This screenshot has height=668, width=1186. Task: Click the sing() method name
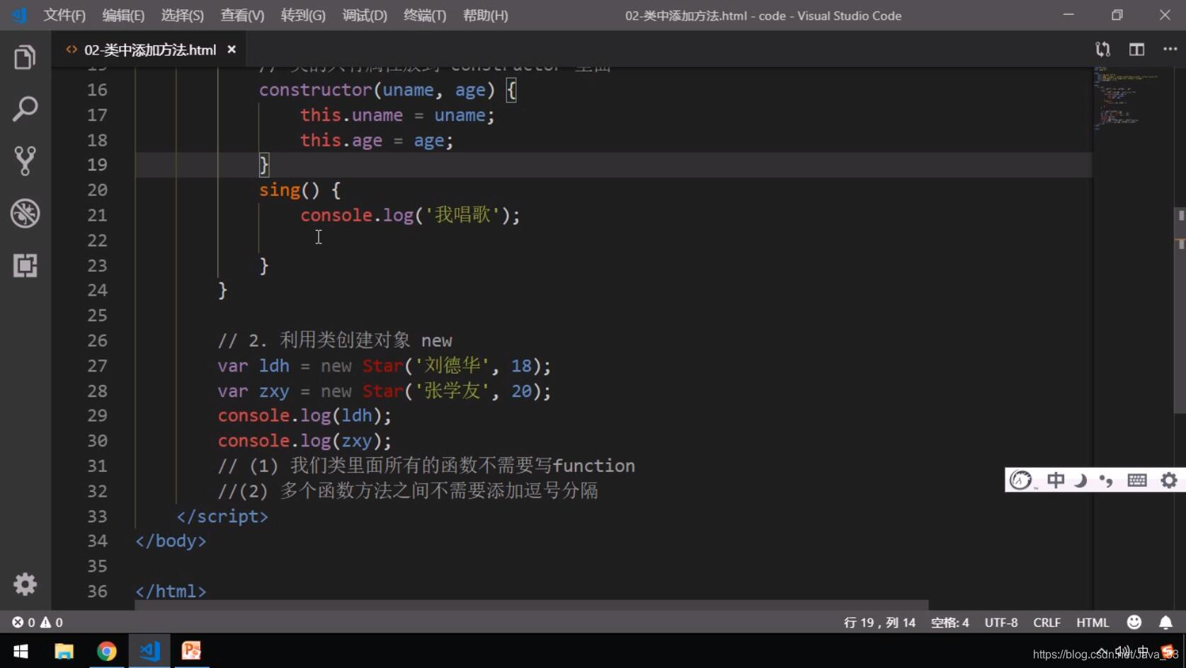[280, 190]
